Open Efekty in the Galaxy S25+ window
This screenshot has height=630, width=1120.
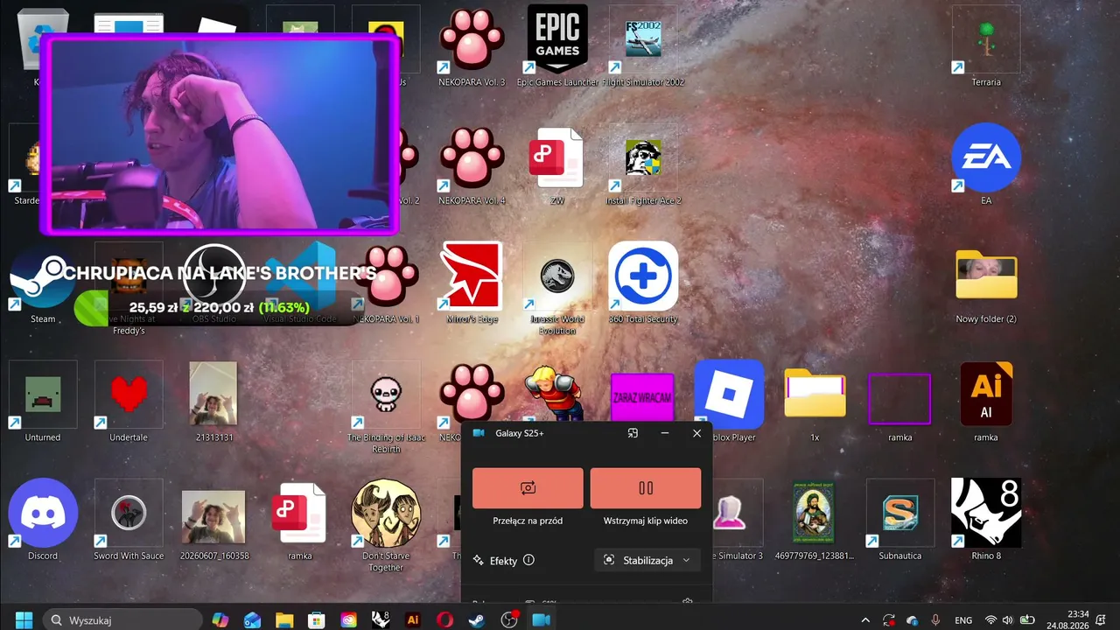tap(495, 561)
